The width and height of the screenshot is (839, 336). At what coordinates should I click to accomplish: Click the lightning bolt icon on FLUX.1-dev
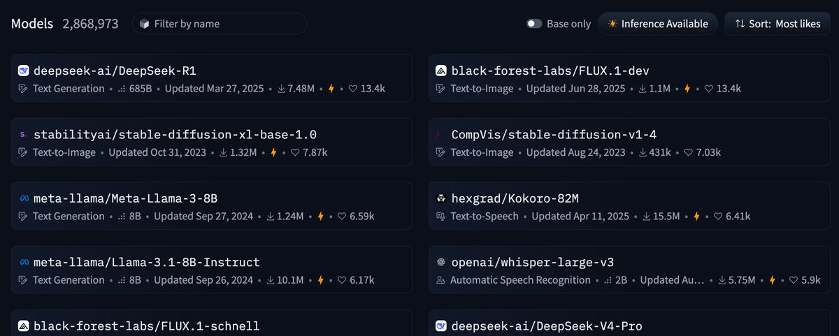coord(687,89)
